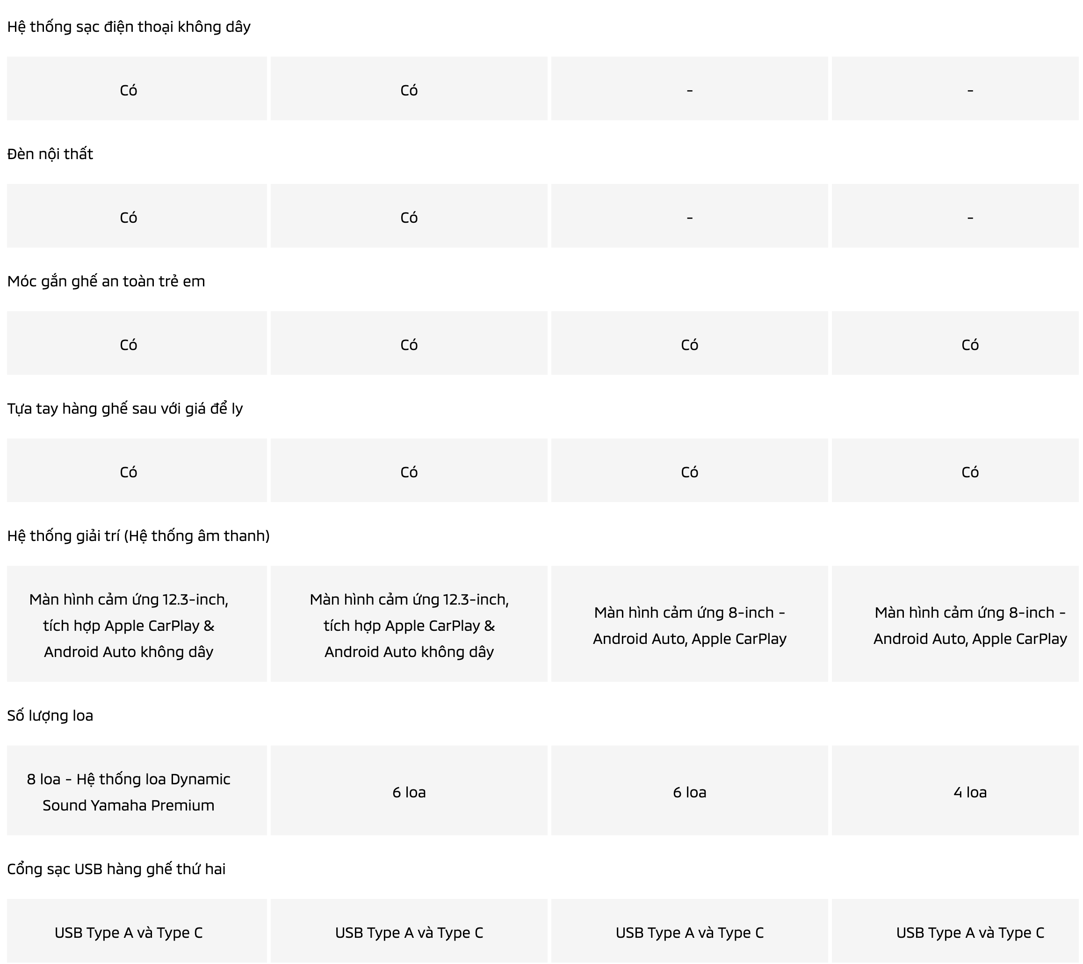Click last column dash in "Đèn nội thất" row
Viewport: 1083px width, 964px height.
coord(970,218)
